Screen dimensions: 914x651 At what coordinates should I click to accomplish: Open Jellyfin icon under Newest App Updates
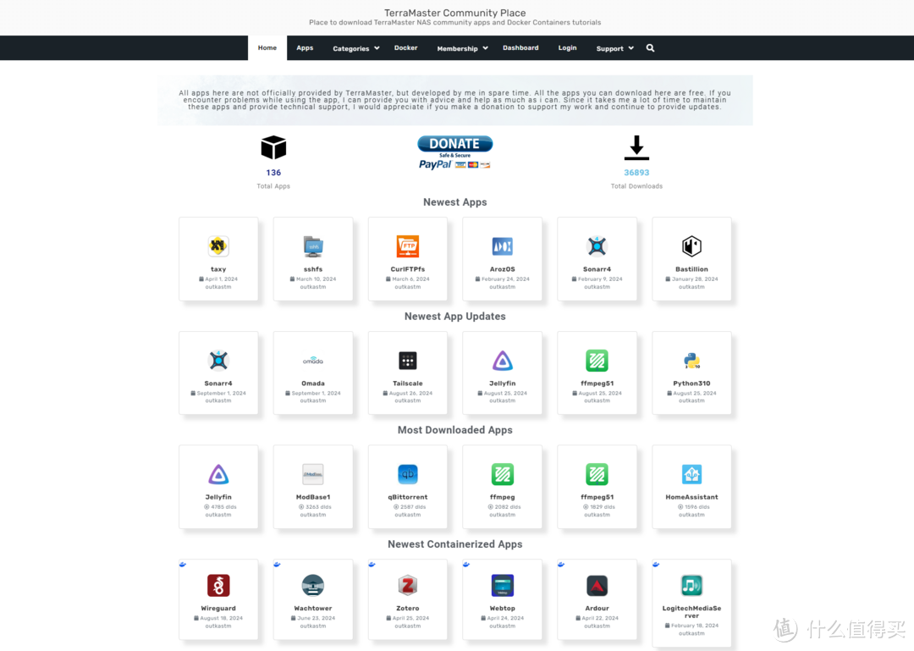coord(503,361)
